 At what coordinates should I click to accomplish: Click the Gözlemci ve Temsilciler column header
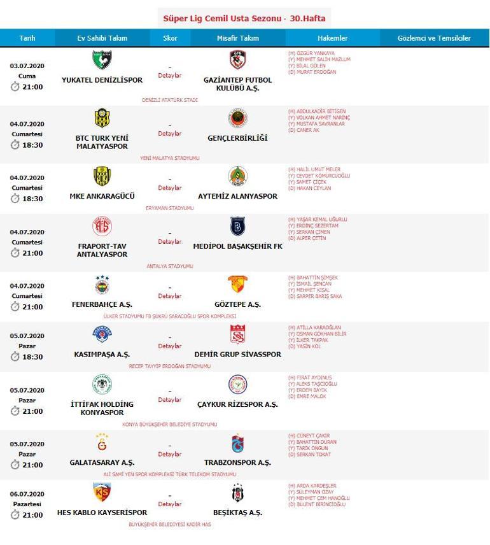tap(434, 38)
